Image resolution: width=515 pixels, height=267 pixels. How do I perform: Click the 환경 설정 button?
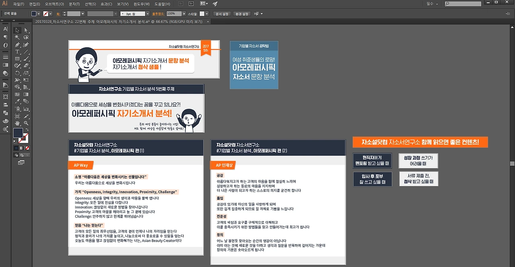pyautogui.click(x=242, y=14)
